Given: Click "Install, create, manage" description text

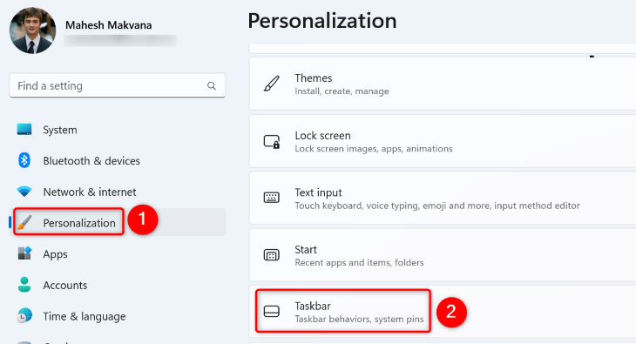Looking at the screenshot, I should click(x=342, y=91).
